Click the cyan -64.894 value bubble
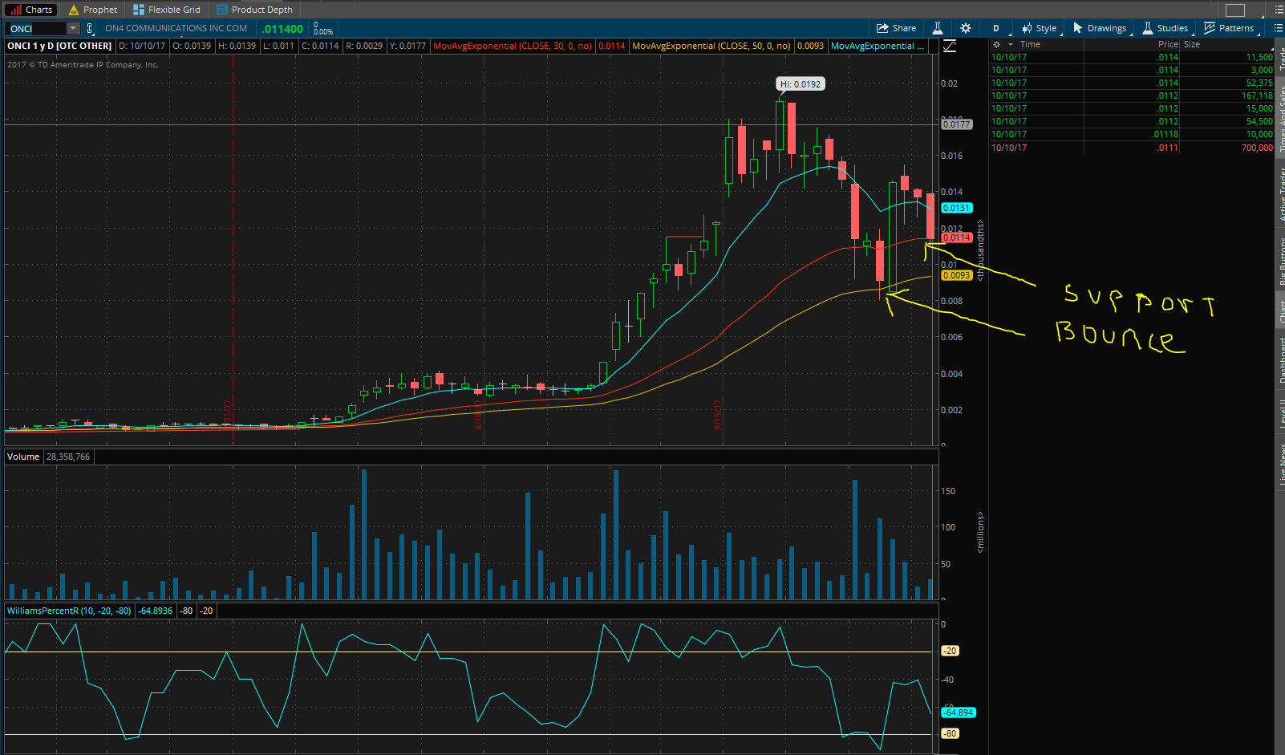Screen dimensions: 1285x755 [959, 712]
